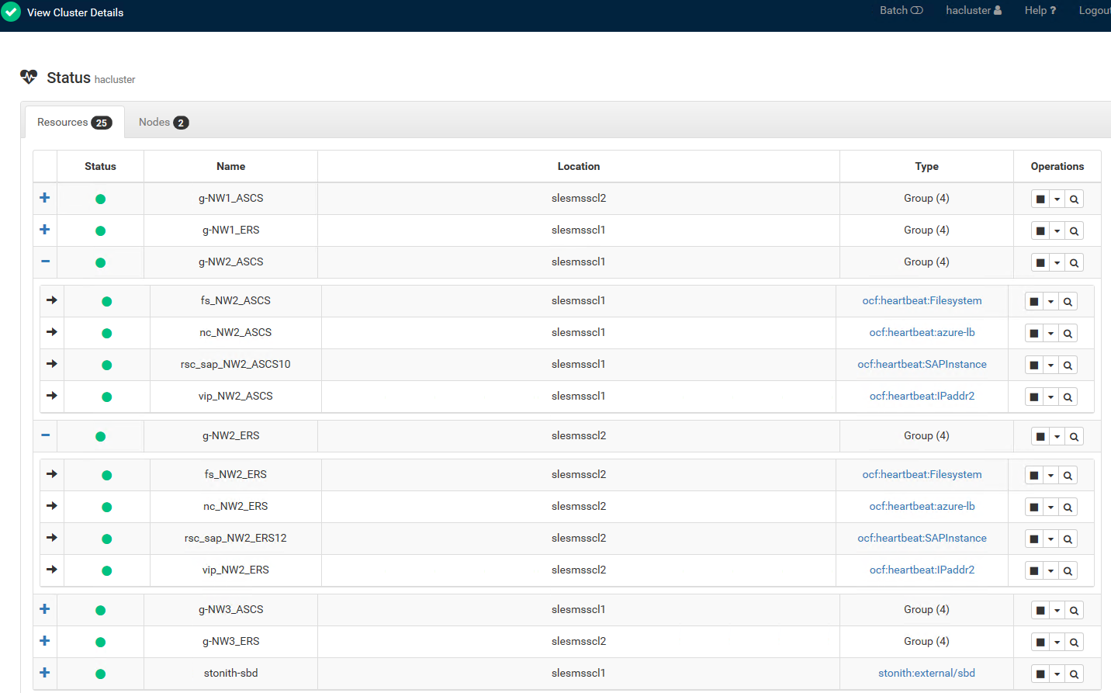The image size is (1111, 693).
Task: Expand the g-NW1_ERS group row
Action: [45, 230]
